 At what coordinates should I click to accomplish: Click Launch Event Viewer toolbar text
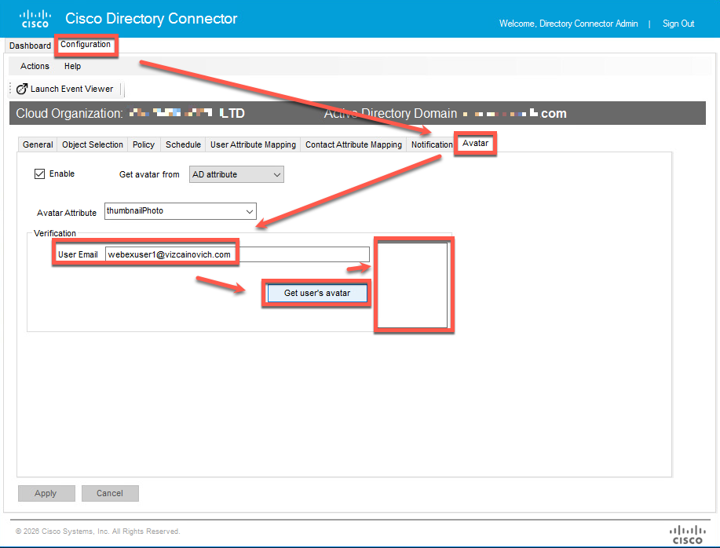(71, 89)
